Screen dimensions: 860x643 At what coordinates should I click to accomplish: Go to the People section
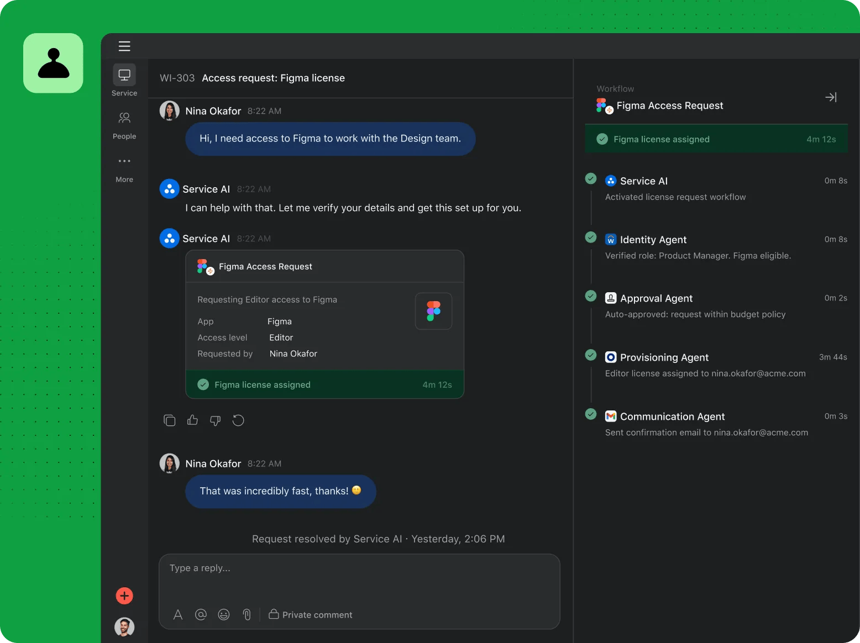(x=124, y=126)
